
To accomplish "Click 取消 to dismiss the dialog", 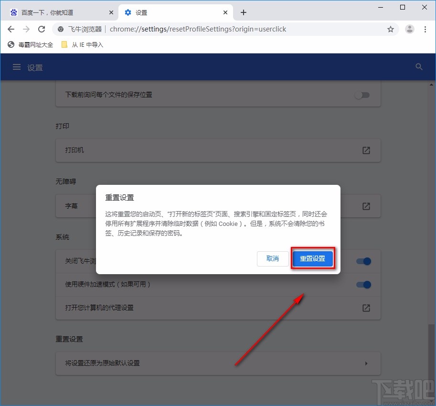I will coord(273,258).
